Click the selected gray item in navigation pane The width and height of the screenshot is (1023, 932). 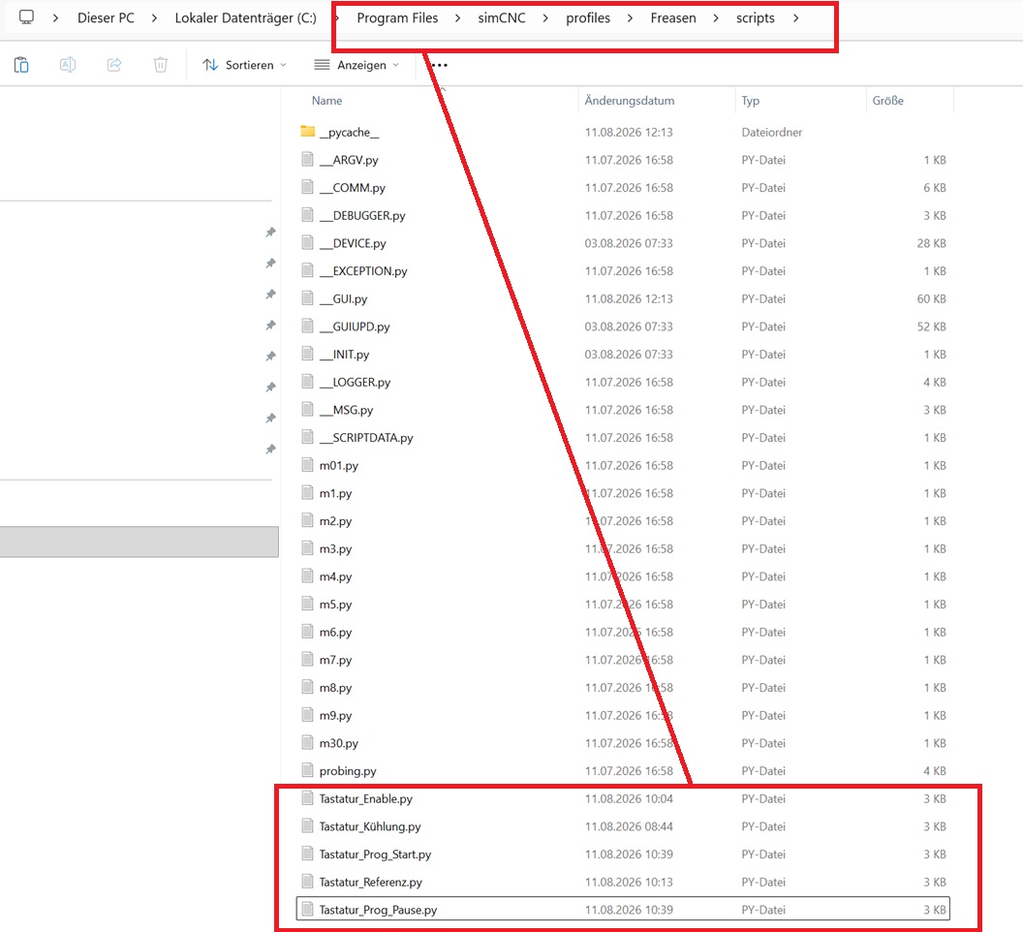pyautogui.click(x=139, y=542)
